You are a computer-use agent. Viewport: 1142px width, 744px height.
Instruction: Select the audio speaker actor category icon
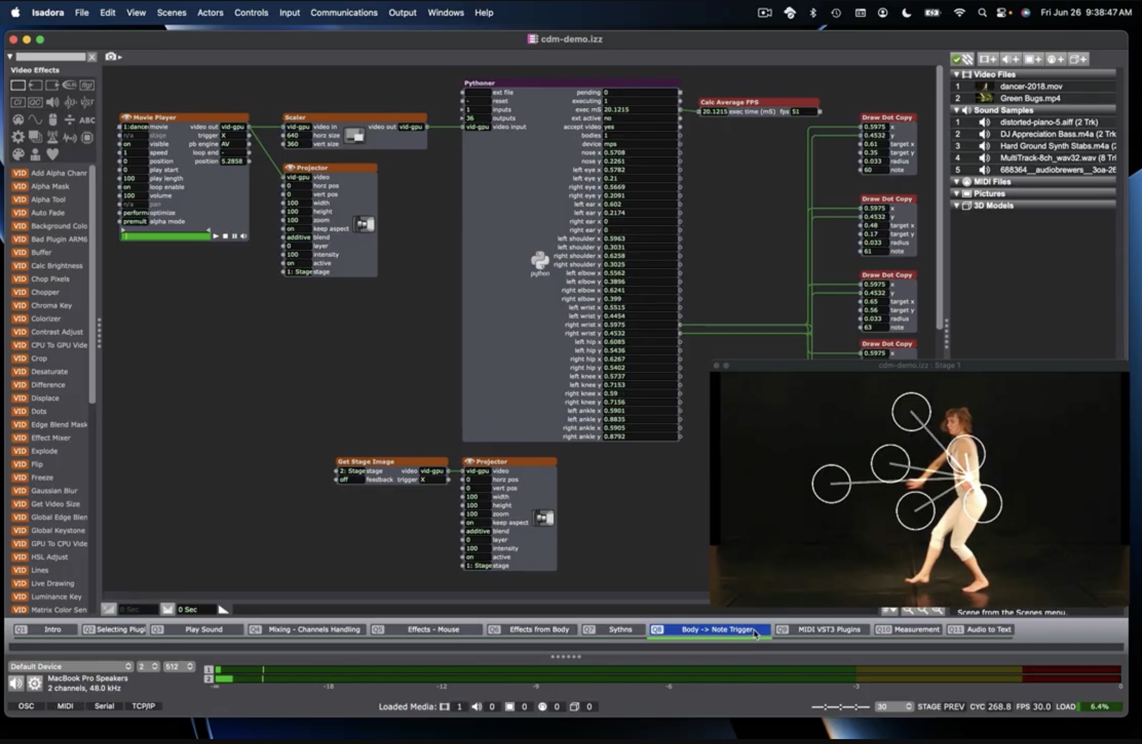click(x=52, y=102)
